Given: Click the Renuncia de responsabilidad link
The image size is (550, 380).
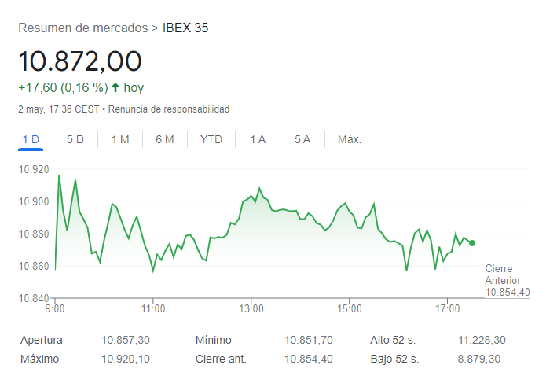Looking at the screenshot, I should pyautogui.click(x=169, y=109).
